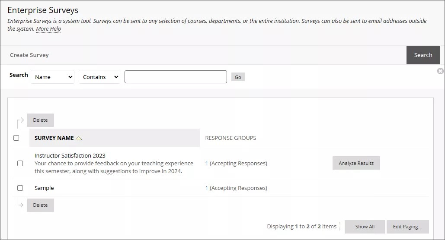
Task: Select the Sample survey checkbox
Action: pyautogui.click(x=20, y=188)
